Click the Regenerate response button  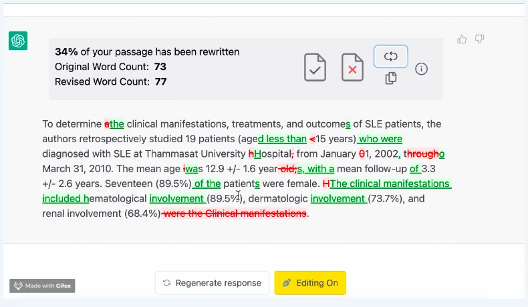pyautogui.click(x=212, y=283)
